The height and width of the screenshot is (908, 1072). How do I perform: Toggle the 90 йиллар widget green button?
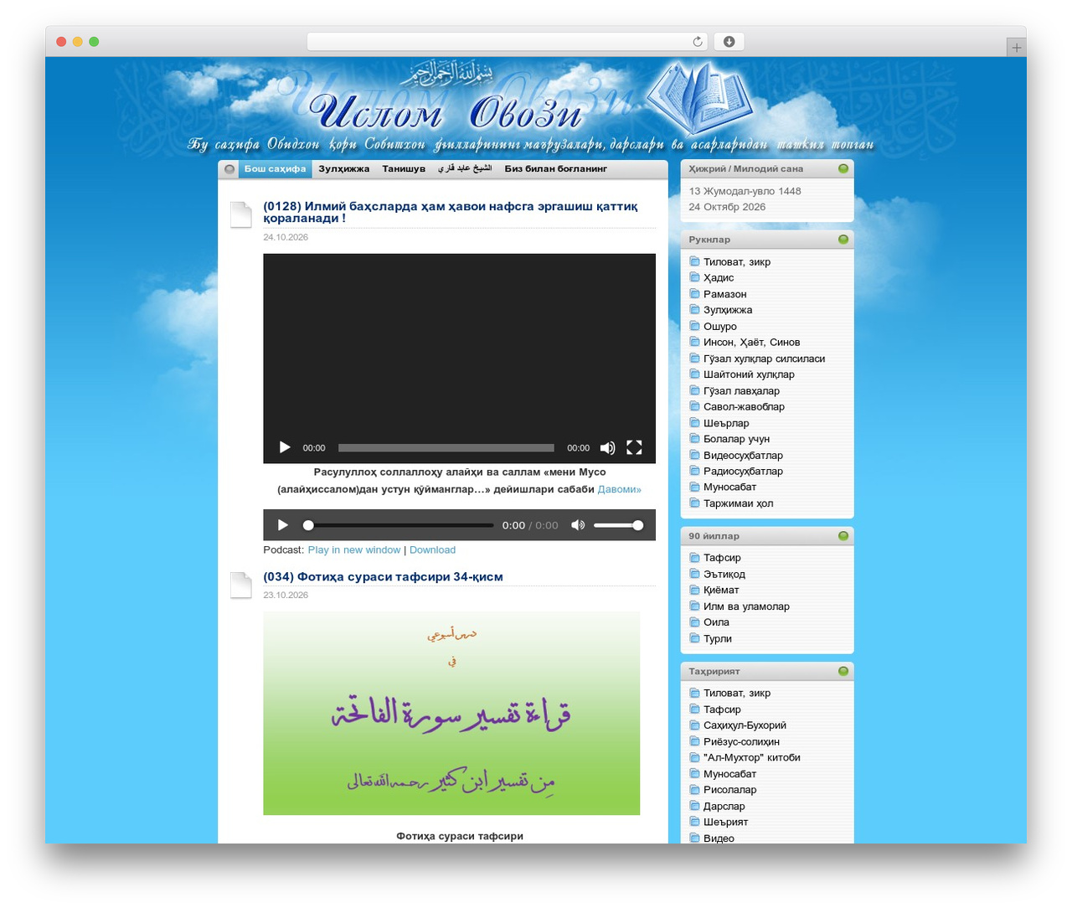coord(843,536)
